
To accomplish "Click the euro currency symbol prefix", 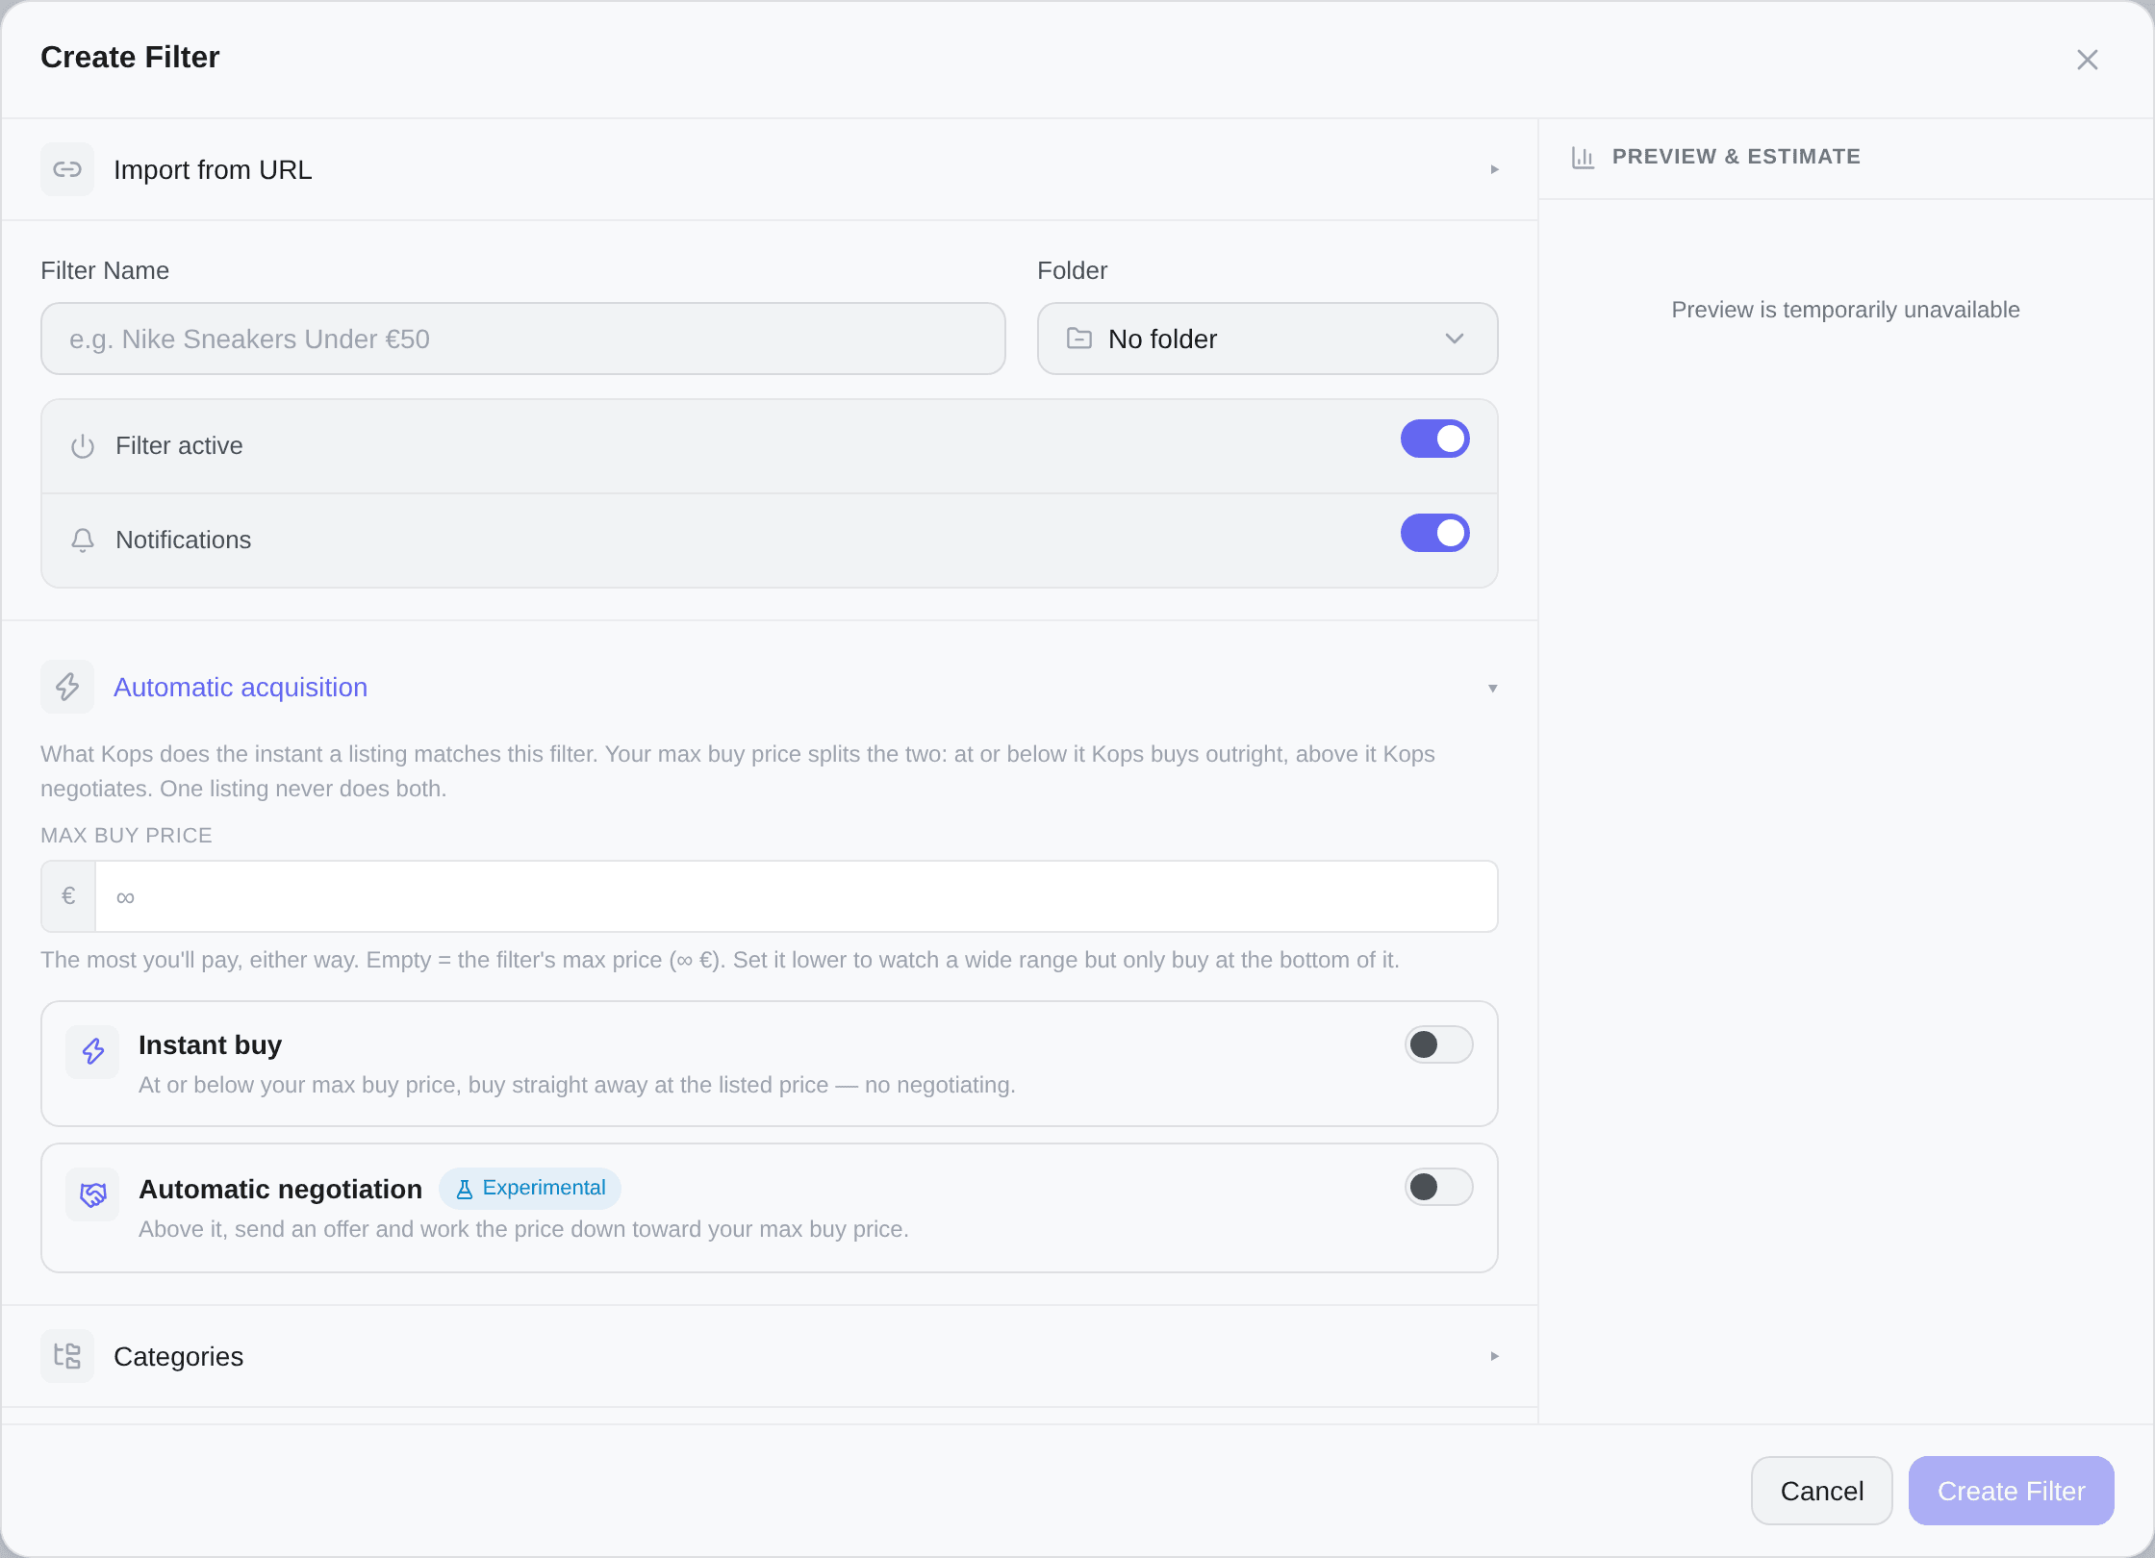I will (68, 896).
